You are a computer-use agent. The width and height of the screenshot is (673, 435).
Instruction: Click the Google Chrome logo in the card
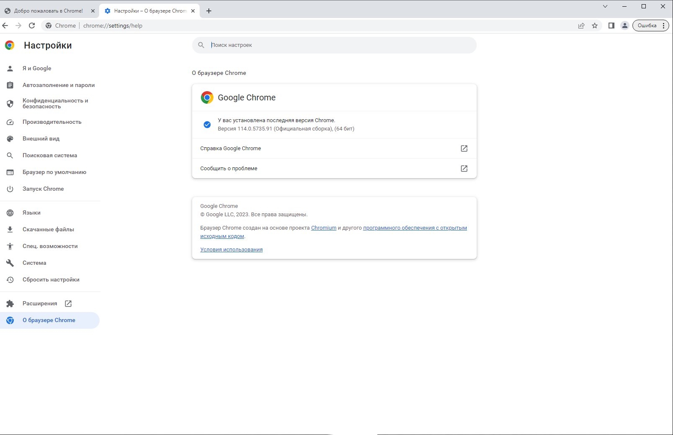pyautogui.click(x=207, y=97)
